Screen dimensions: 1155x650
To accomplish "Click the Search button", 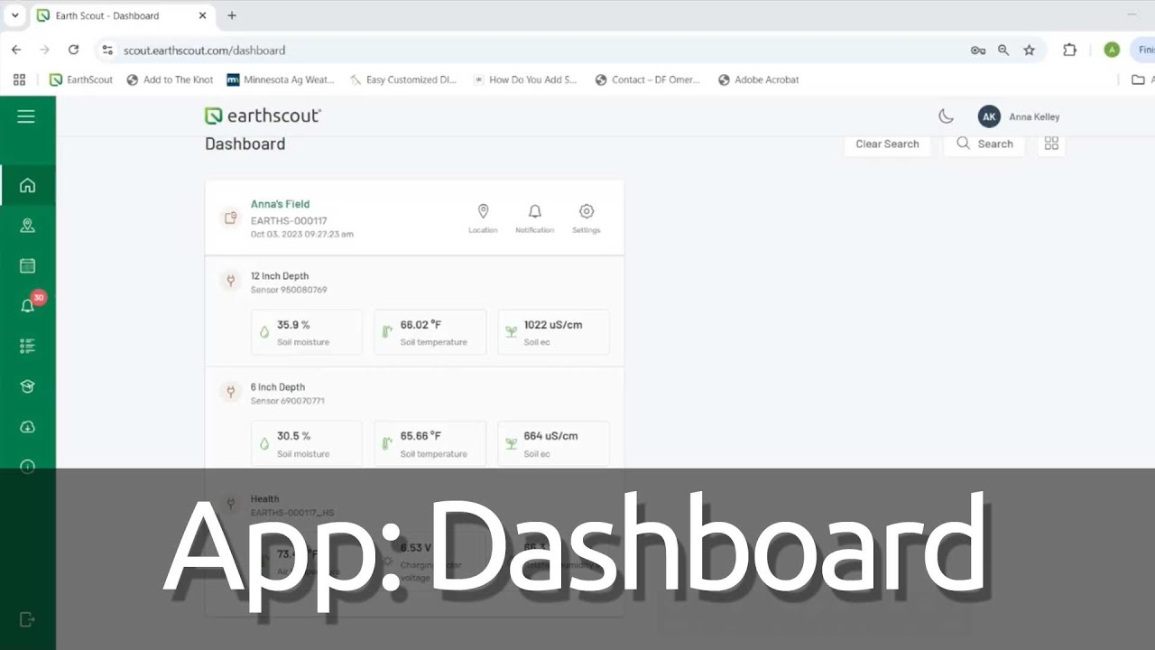I will [984, 144].
